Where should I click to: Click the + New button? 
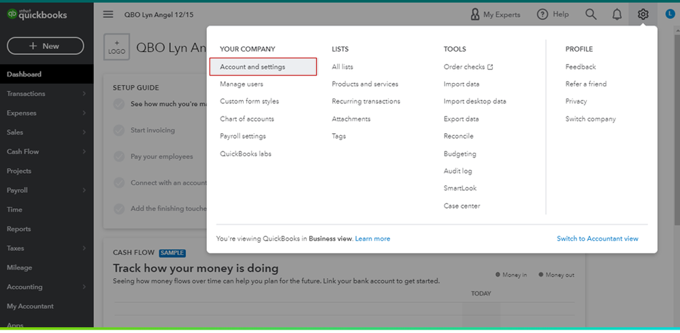(x=46, y=46)
